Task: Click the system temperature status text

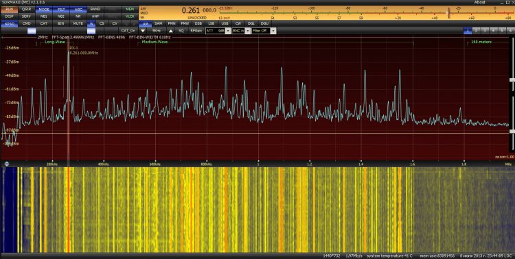Action: (x=389, y=256)
